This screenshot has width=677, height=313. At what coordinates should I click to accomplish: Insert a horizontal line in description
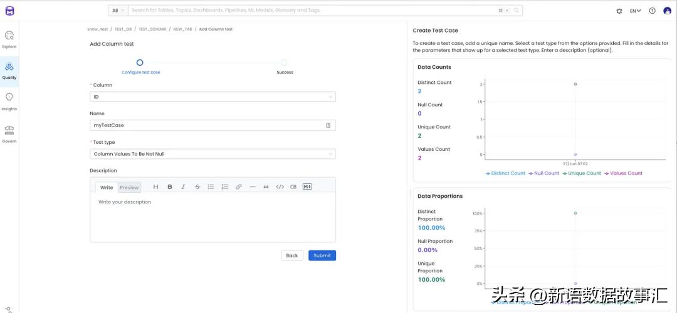(x=253, y=187)
